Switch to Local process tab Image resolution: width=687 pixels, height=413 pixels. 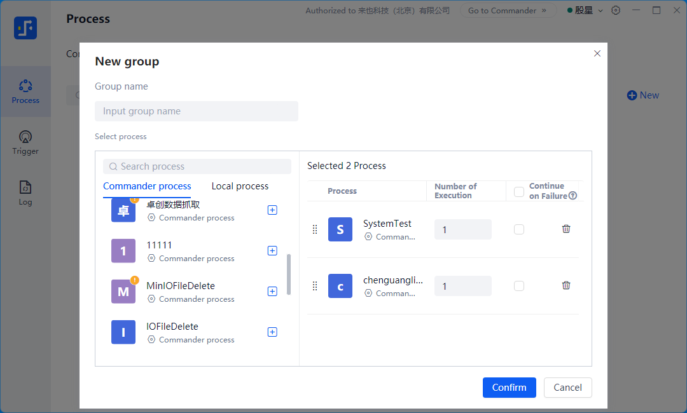pos(240,186)
